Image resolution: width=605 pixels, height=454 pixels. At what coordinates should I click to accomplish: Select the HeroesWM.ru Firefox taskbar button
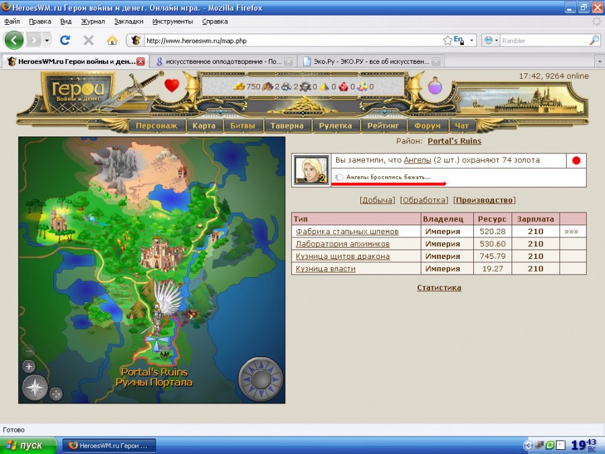109,445
